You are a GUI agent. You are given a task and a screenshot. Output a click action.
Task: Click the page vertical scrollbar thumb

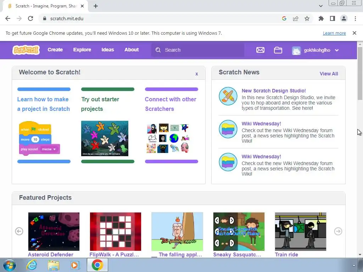[360, 73]
